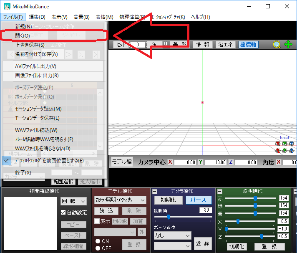
Task: Open the ボーン追従 なし dropdown
Action: 172,235
